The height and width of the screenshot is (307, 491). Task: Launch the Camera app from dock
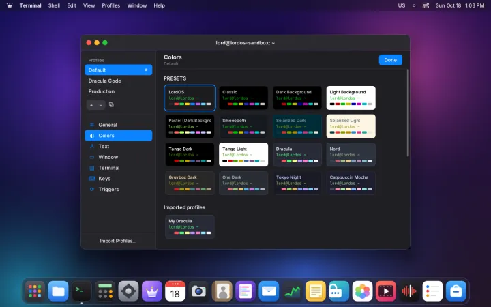point(198,291)
